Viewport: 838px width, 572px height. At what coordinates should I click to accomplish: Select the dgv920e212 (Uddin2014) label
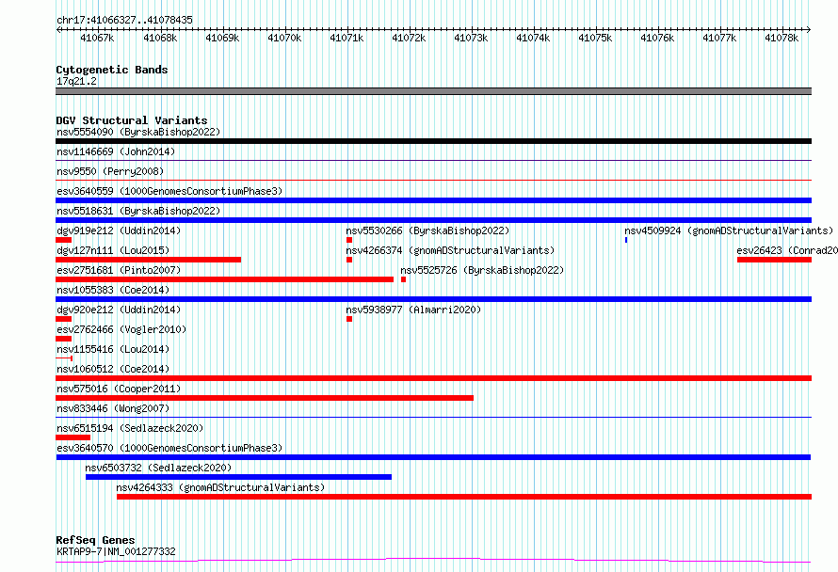pos(119,310)
